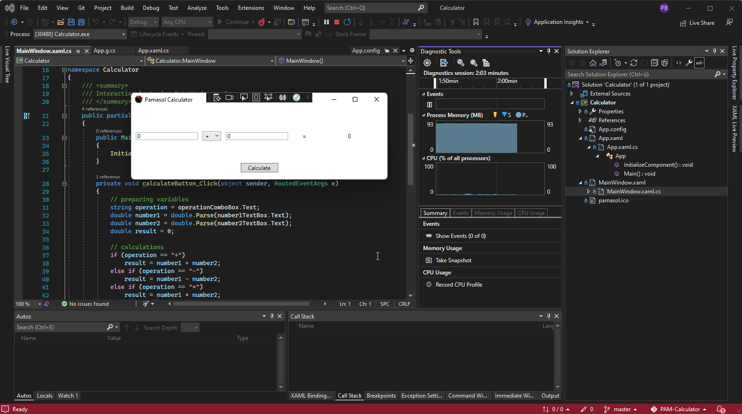Open the MainWindow() member dropdown
Image resolution: width=742 pixels, height=414 pixels.
click(x=341, y=61)
